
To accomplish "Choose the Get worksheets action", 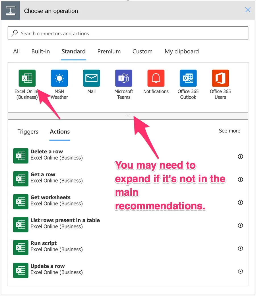I will pos(50,197).
